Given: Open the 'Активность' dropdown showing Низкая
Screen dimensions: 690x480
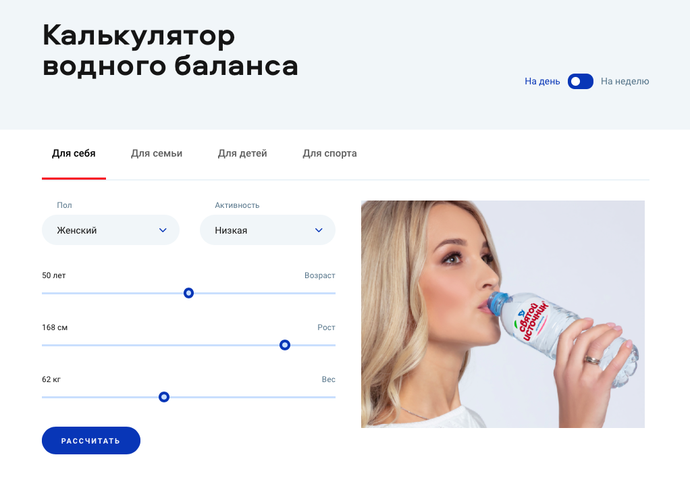Looking at the screenshot, I should pos(267,230).
